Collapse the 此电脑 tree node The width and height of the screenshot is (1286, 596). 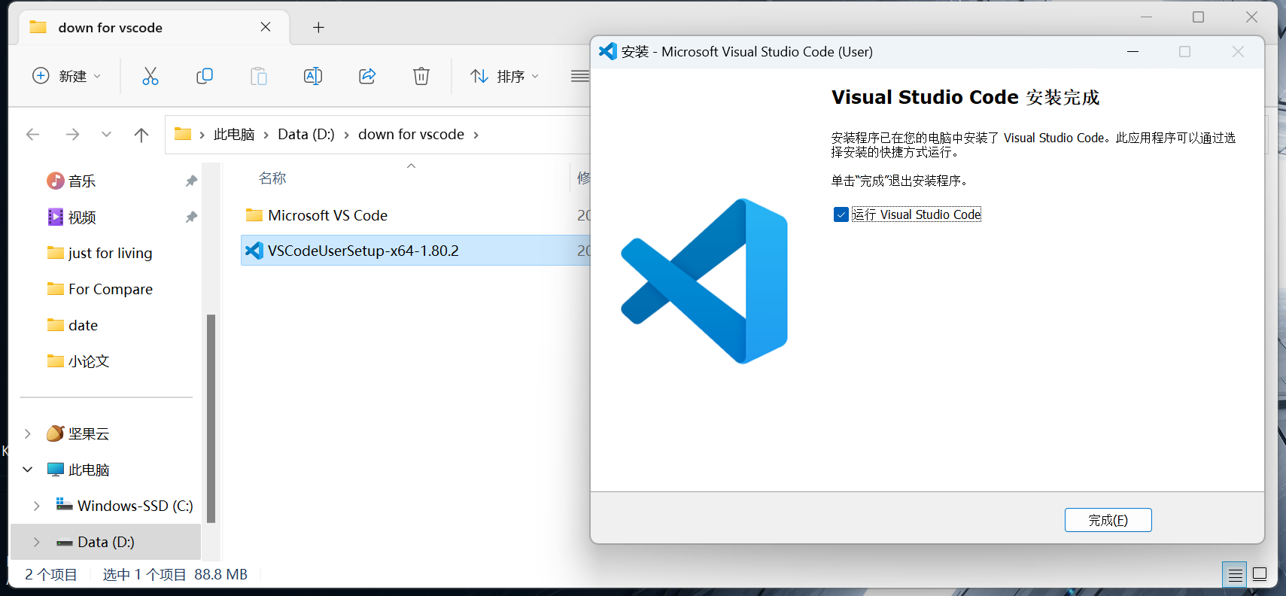coord(28,470)
